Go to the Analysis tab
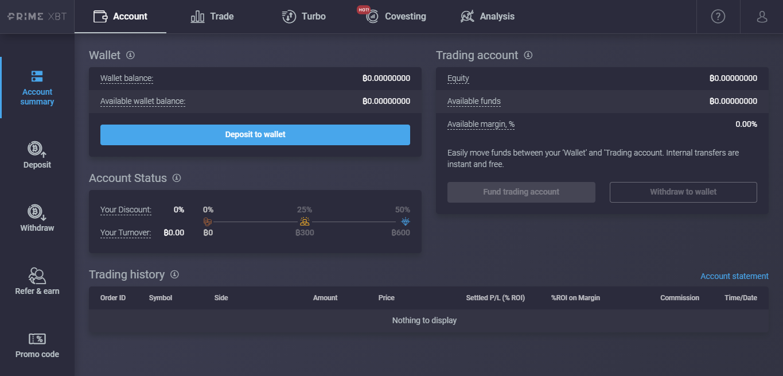783x376 pixels. click(488, 17)
